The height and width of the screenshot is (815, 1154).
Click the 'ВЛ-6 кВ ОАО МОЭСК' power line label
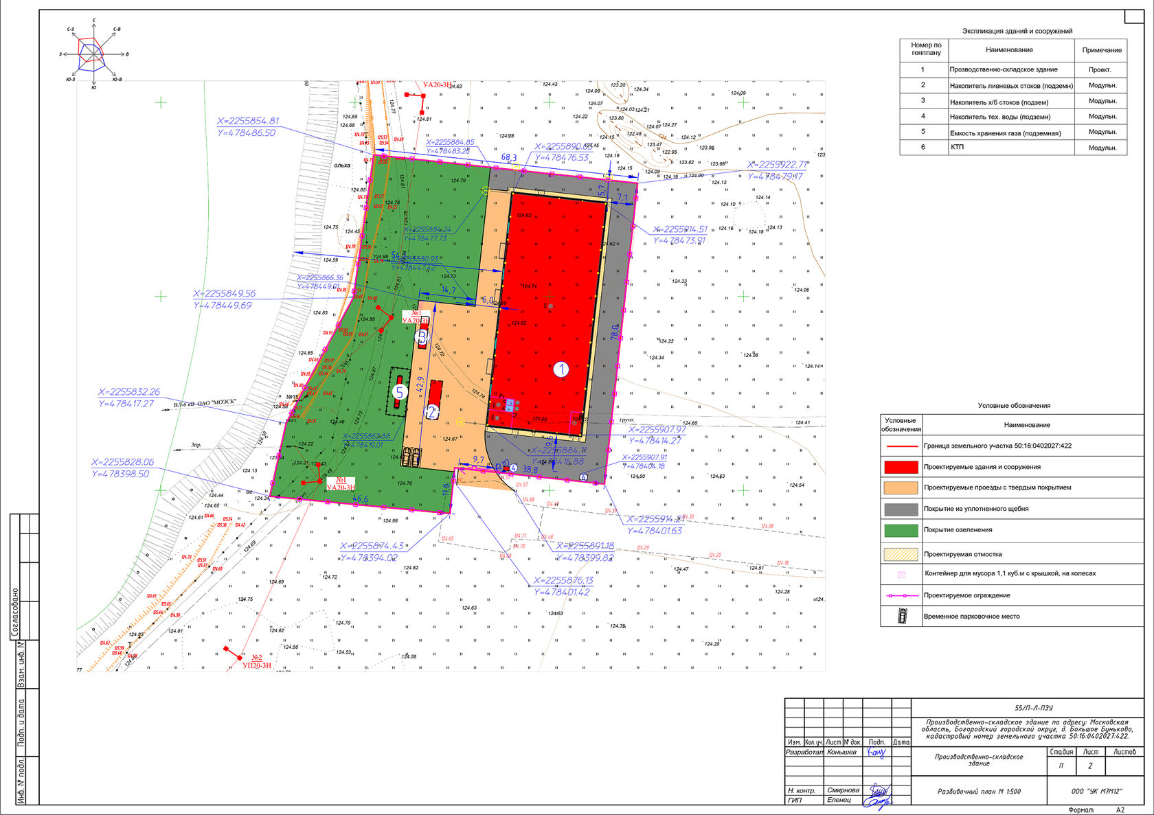tap(205, 403)
